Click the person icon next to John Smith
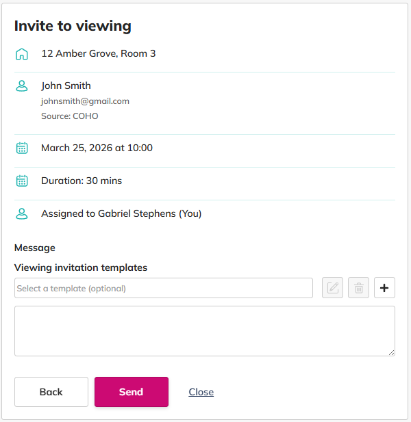The image size is (411, 422). [22, 86]
